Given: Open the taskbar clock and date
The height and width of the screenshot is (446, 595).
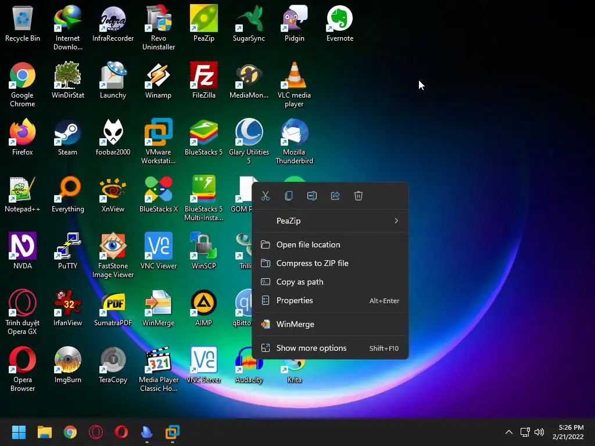Looking at the screenshot, I should (x=568, y=432).
